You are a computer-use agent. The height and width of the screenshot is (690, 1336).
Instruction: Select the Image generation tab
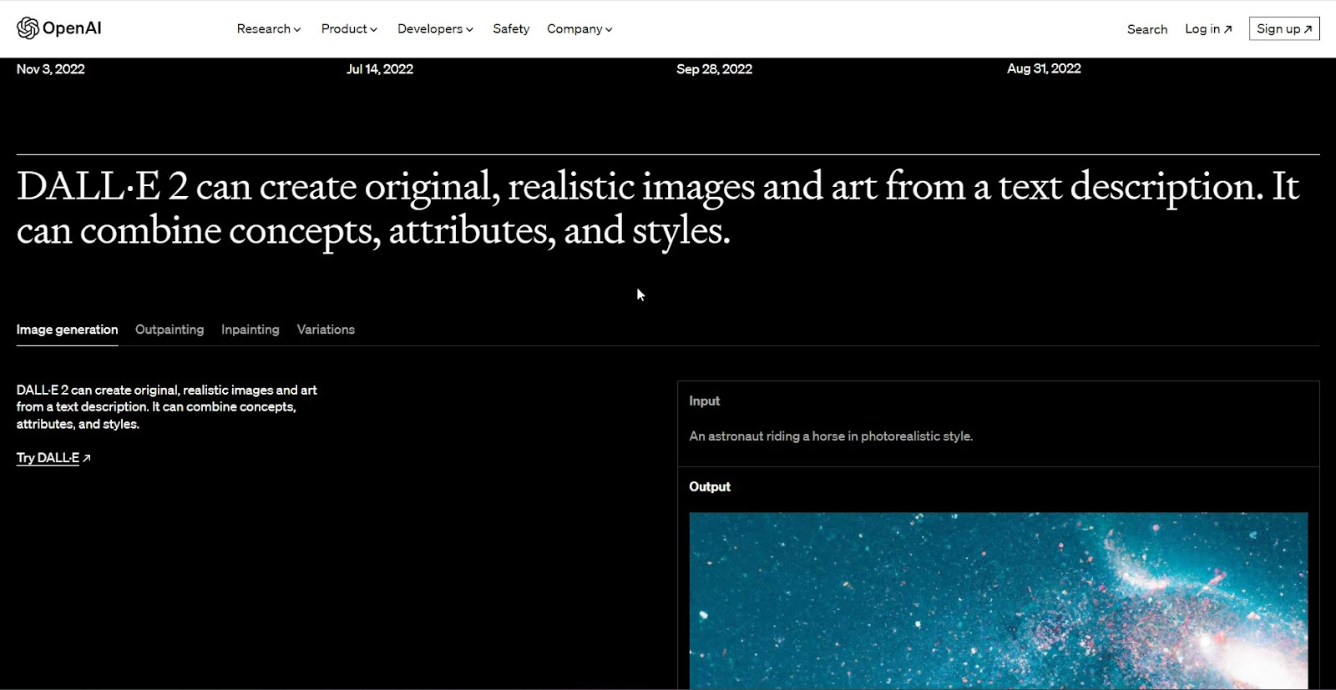(68, 330)
